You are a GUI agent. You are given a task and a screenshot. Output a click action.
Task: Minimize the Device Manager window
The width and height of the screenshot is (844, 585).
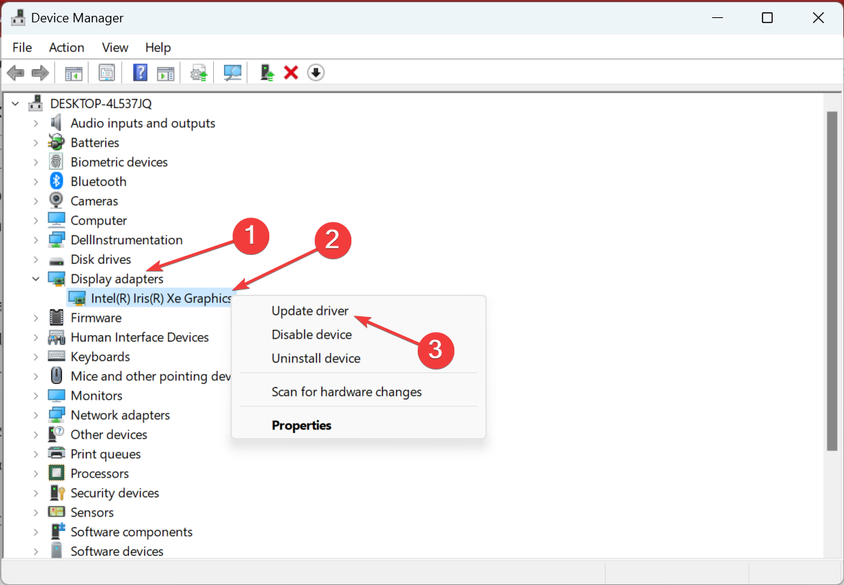pyautogui.click(x=717, y=18)
